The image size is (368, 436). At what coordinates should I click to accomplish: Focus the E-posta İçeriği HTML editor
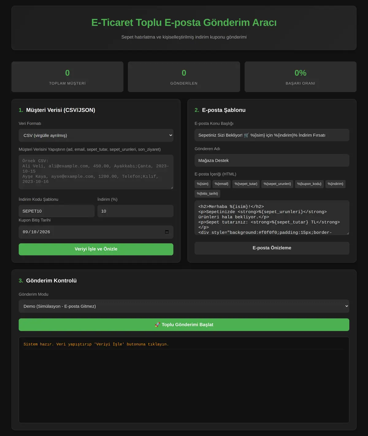(x=272, y=218)
